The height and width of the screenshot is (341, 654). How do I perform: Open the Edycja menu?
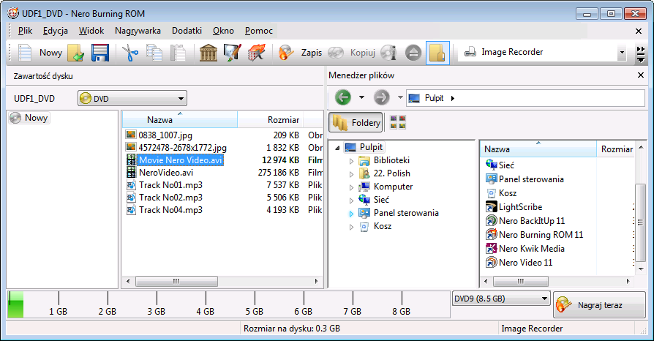point(56,31)
